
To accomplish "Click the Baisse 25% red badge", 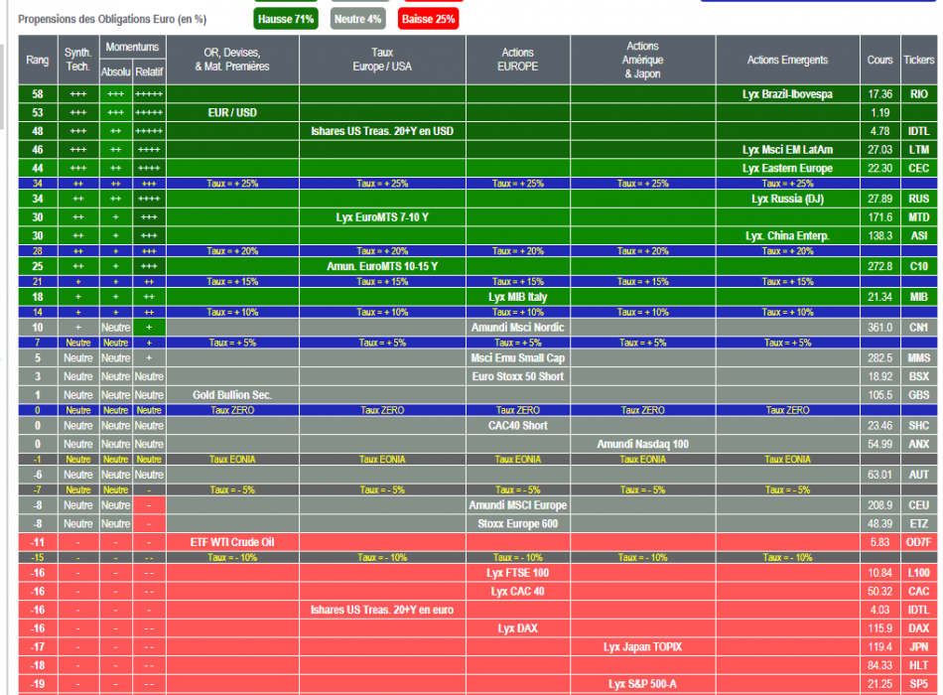I will [428, 19].
